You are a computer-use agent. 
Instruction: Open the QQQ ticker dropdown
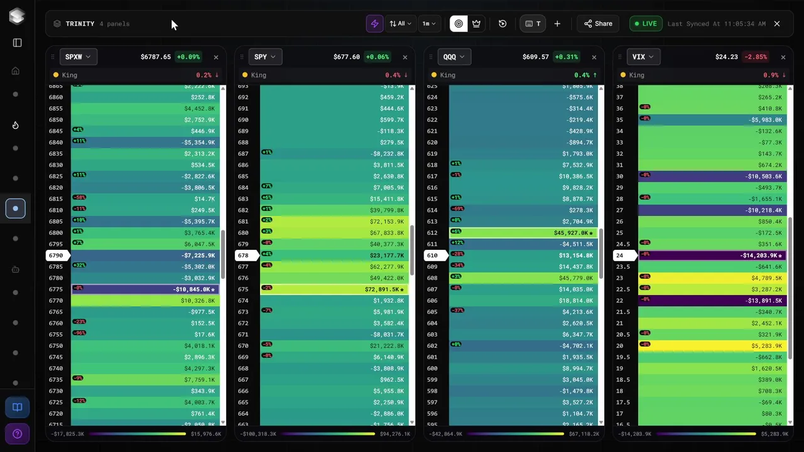pyautogui.click(x=455, y=57)
